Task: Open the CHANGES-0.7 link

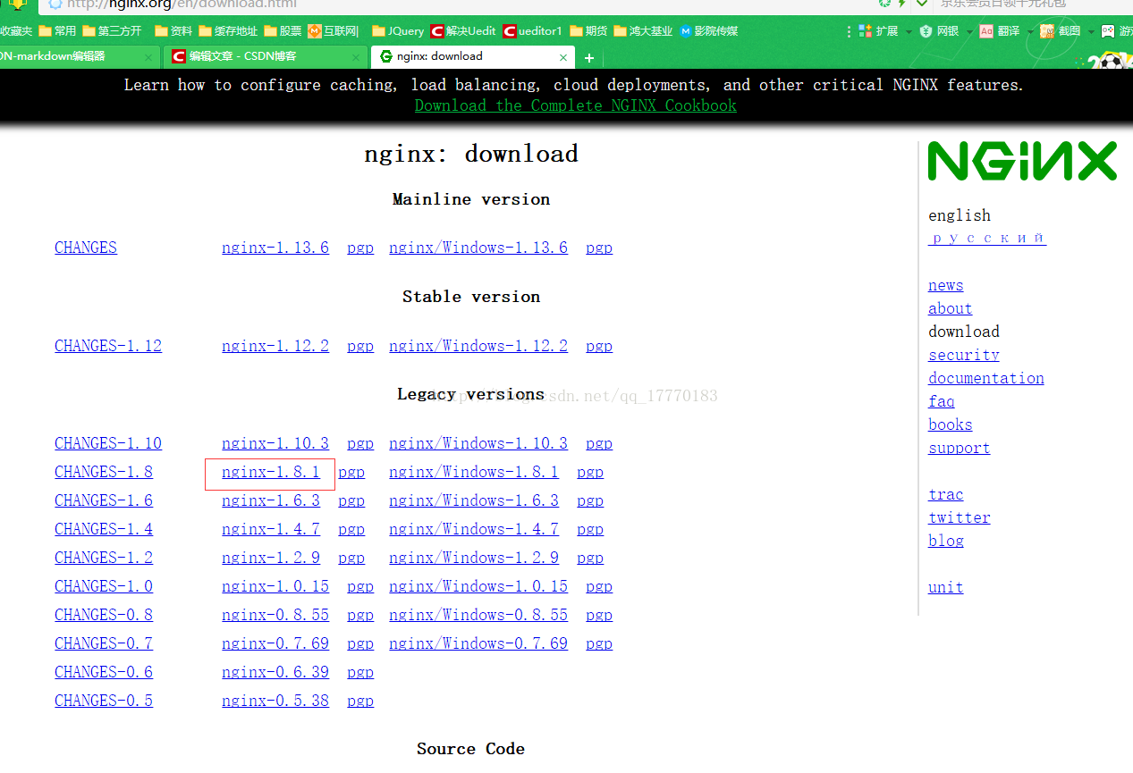Action: point(104,643)
